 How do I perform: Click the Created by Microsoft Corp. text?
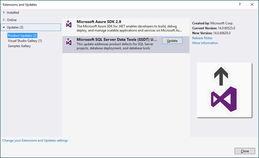213,23
